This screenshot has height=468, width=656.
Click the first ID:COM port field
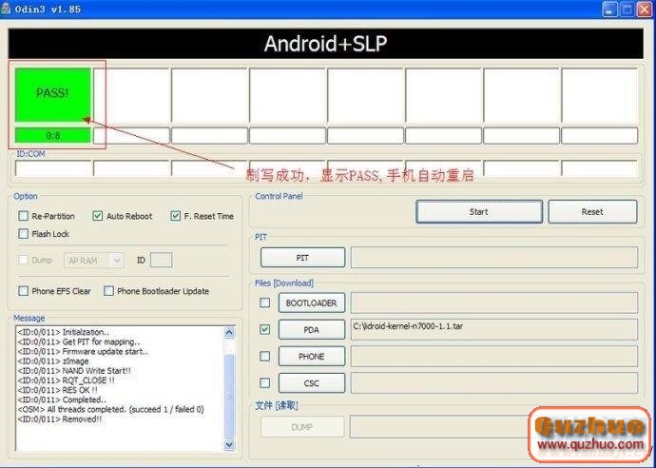click(x=53, y=168)
